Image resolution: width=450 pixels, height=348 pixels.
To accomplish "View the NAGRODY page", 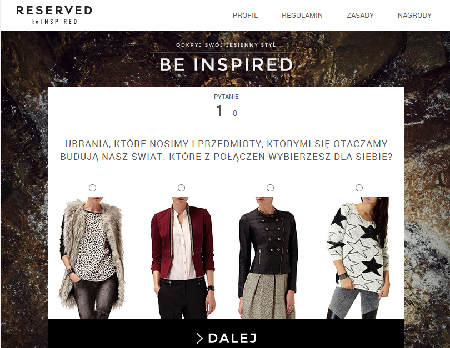I will click(x=414, y=15).
